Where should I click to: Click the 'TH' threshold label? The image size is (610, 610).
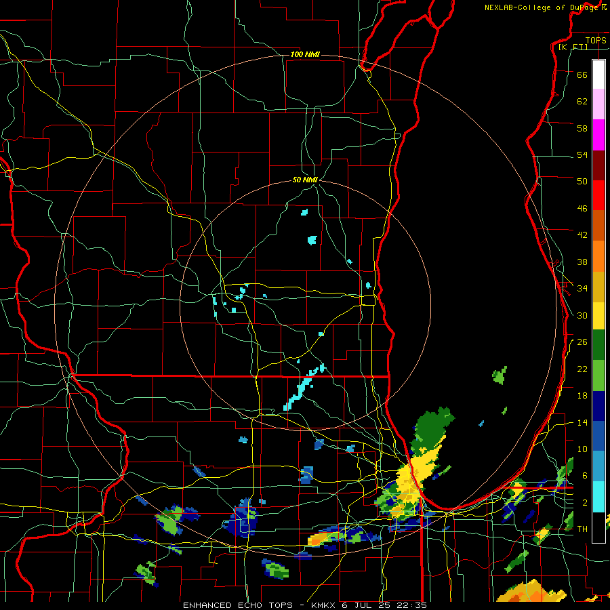click(x=582, y=529)
